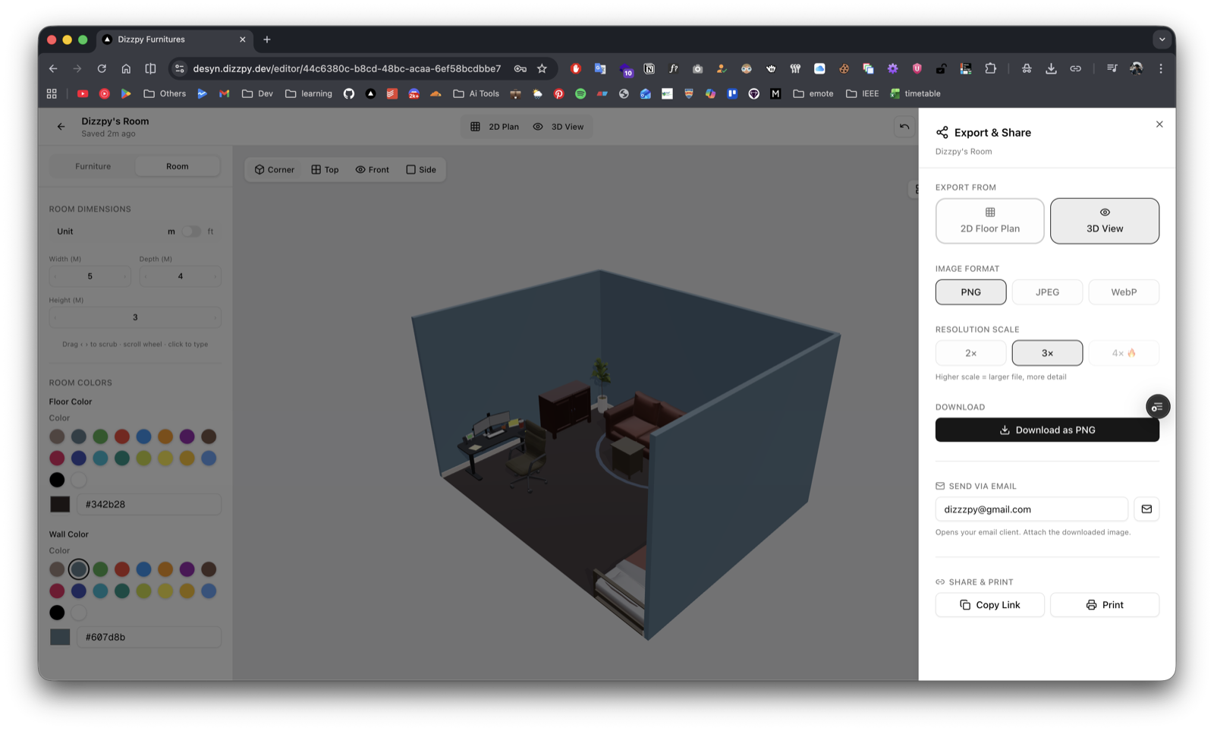Click the Print button
The image size is (1214, 731).
tap(1104, 605)
